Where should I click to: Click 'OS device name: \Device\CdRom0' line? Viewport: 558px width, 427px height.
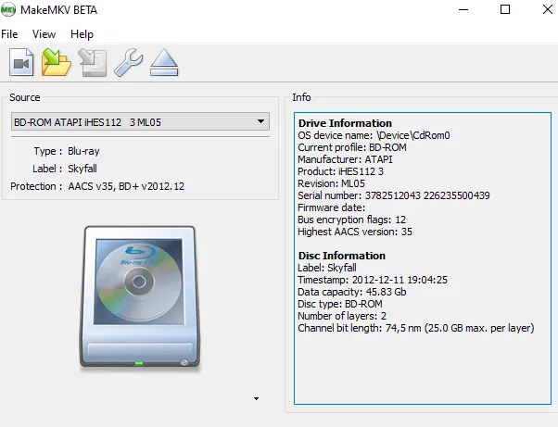374,135
